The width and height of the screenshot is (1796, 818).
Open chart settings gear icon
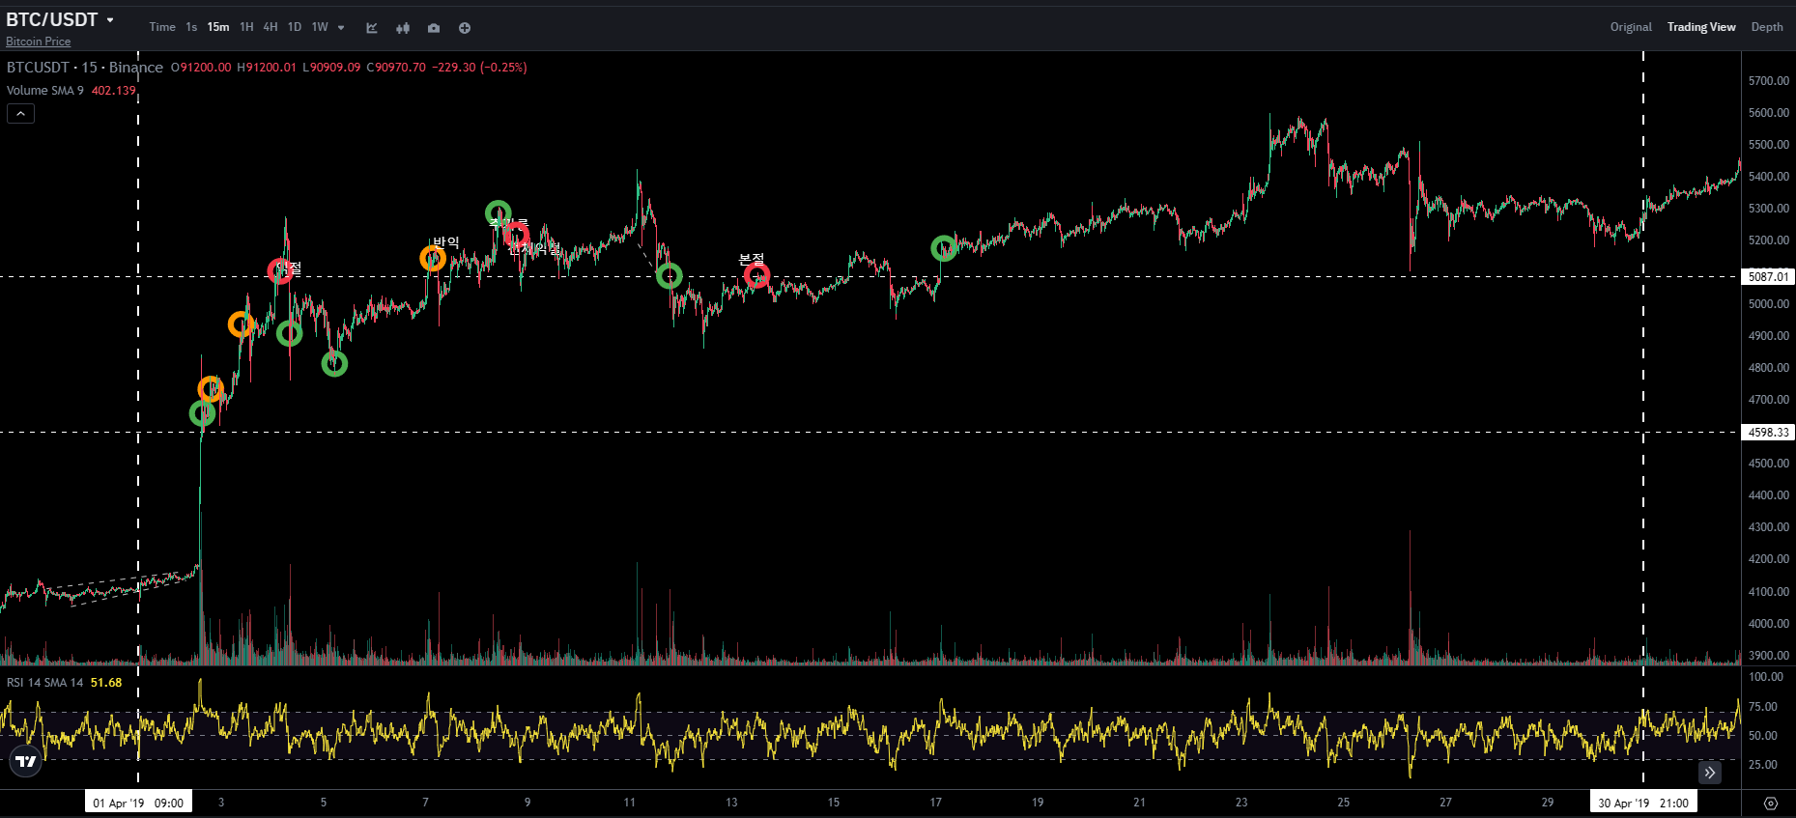1771,804
